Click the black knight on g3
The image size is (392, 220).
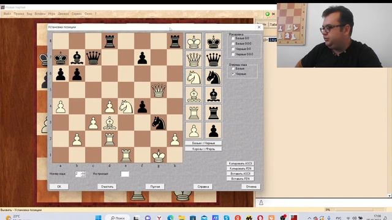point(159,123)
